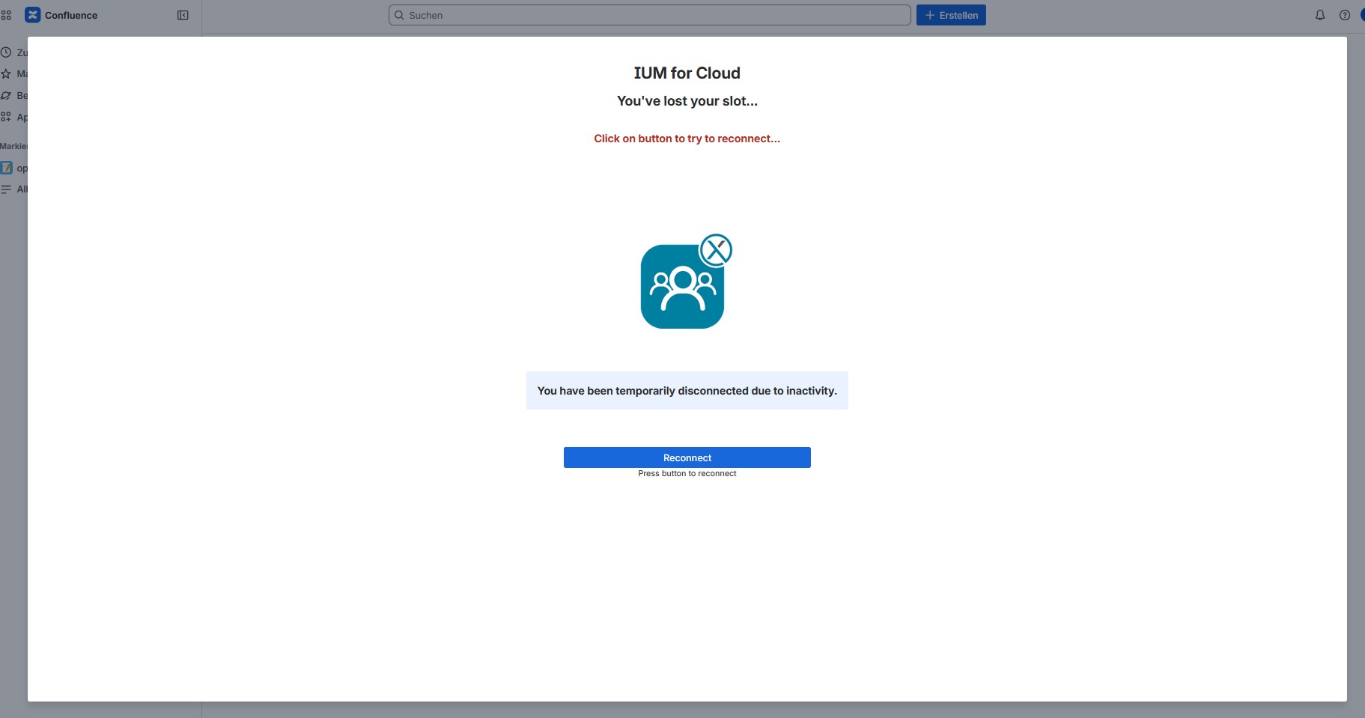The image size is (1365, 718).
Task: Click the magnifier icon in the search bar
Action: tap(399, 15)
